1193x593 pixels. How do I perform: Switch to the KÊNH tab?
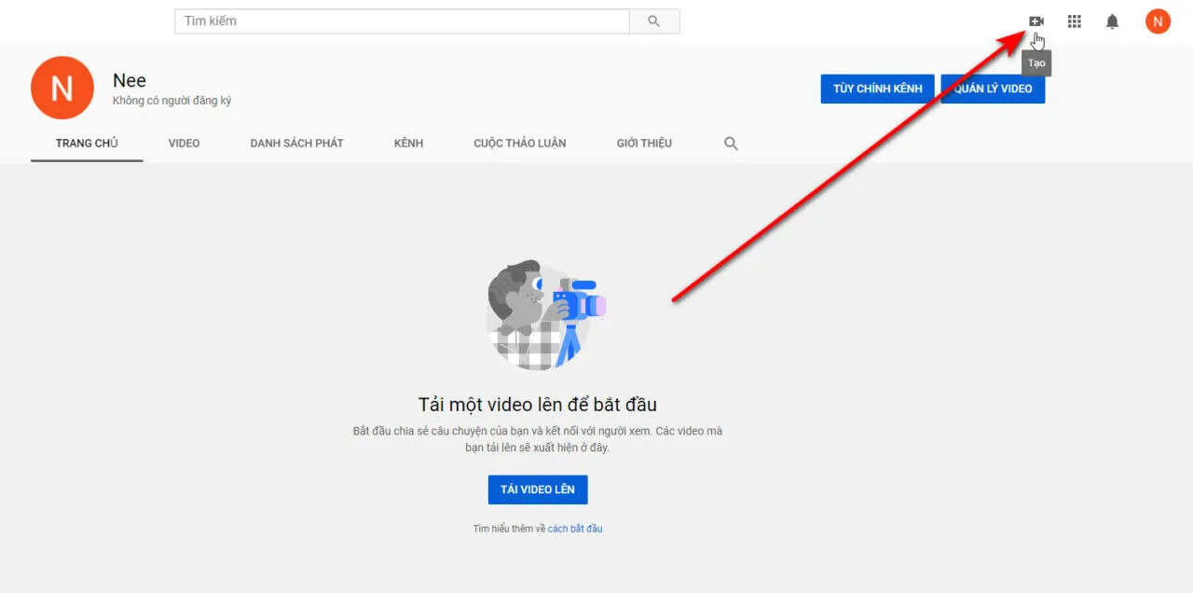408,143
